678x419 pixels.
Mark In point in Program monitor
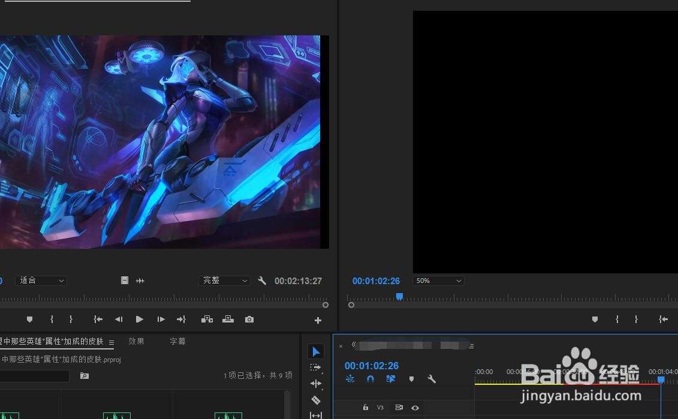click(x=617, y=319)
